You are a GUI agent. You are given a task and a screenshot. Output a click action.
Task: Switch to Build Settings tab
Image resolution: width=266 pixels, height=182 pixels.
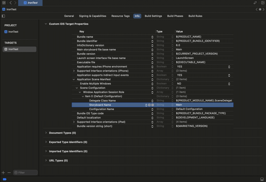153,16
